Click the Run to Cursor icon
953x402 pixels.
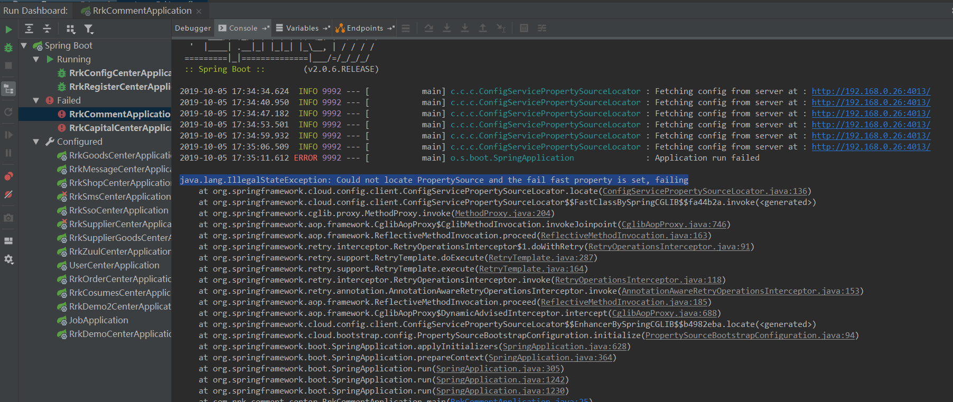click(x=501, y=28)
